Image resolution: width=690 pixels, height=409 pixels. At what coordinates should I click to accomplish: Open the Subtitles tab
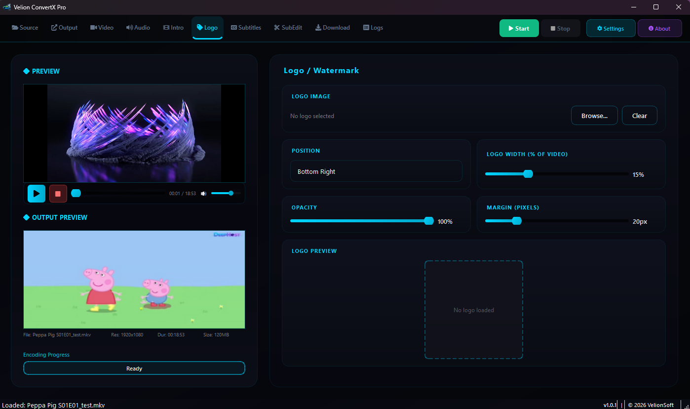[x=246, y=28]
